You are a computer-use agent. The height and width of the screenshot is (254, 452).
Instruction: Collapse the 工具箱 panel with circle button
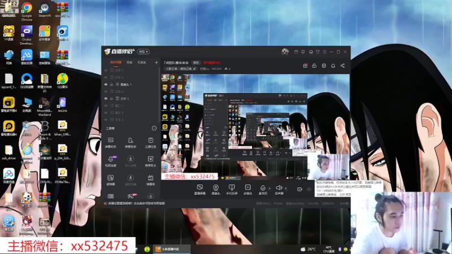click(154, 128)
